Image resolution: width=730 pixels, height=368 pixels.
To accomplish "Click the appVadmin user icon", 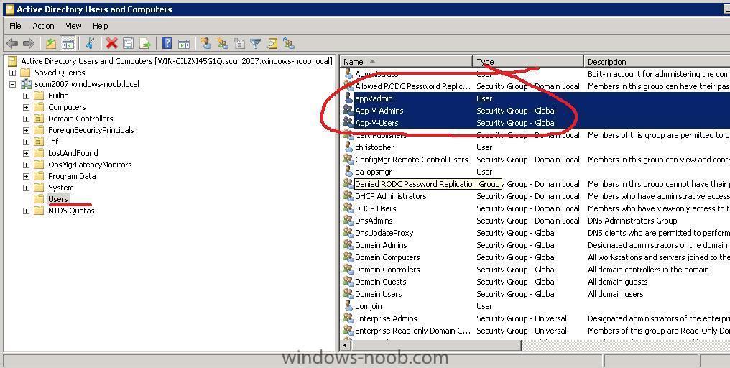I will click(348, 98).
